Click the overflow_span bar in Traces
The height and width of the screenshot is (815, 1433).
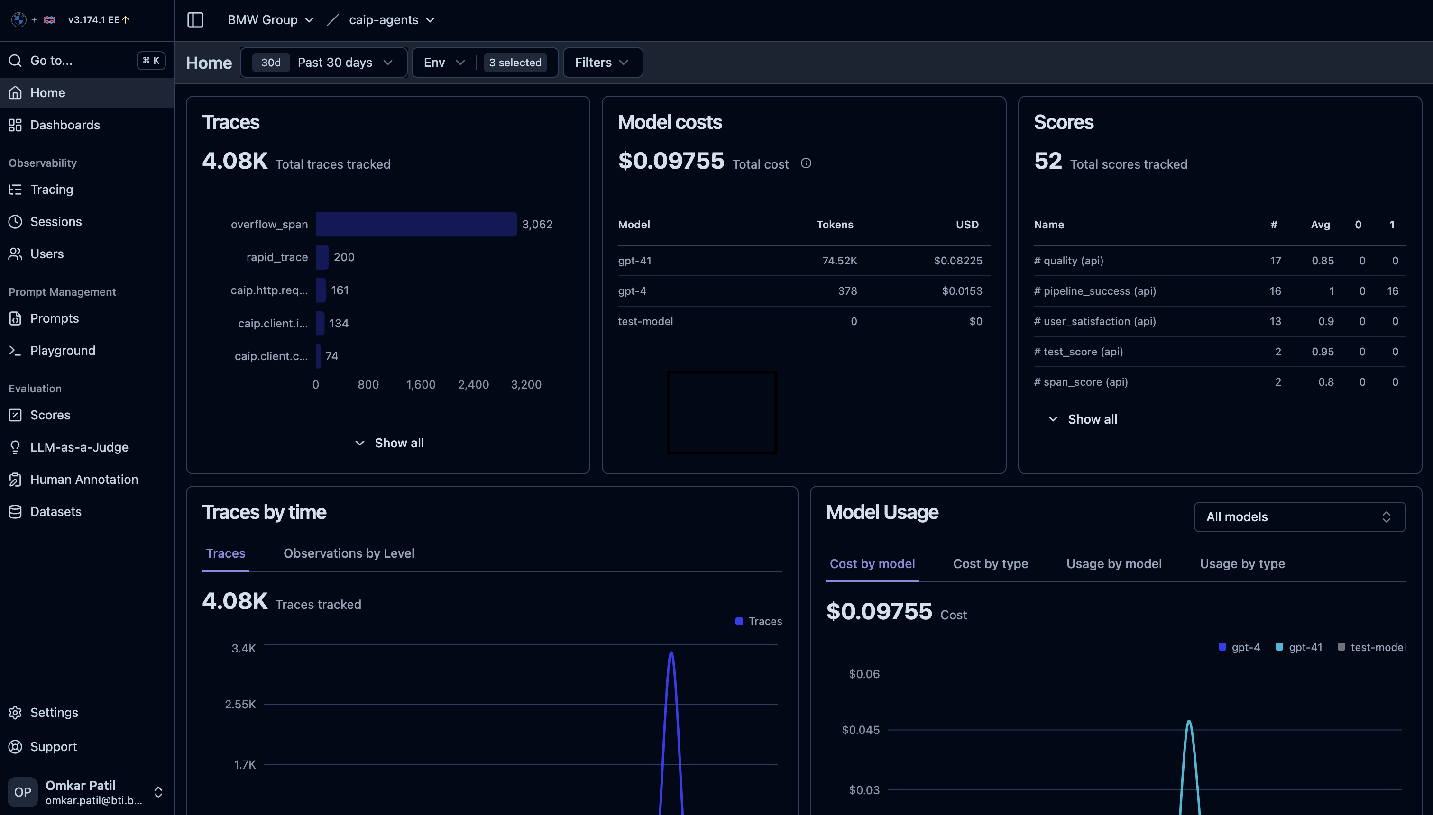pyautogui.click(x=416, y=225)
